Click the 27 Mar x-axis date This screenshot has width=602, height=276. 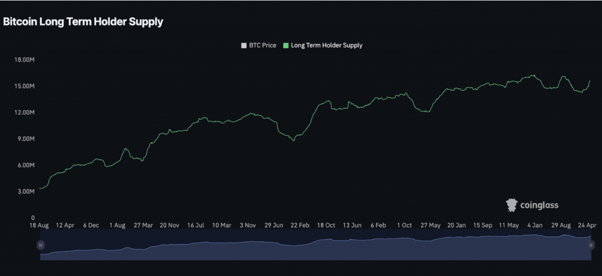click(x=143, y=225)
